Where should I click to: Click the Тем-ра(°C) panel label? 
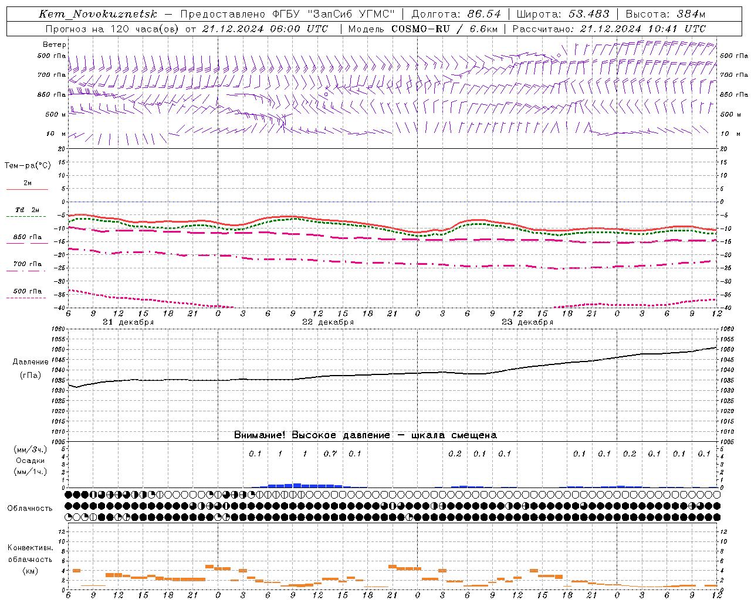pyautogui.click(x=28, y=166)
